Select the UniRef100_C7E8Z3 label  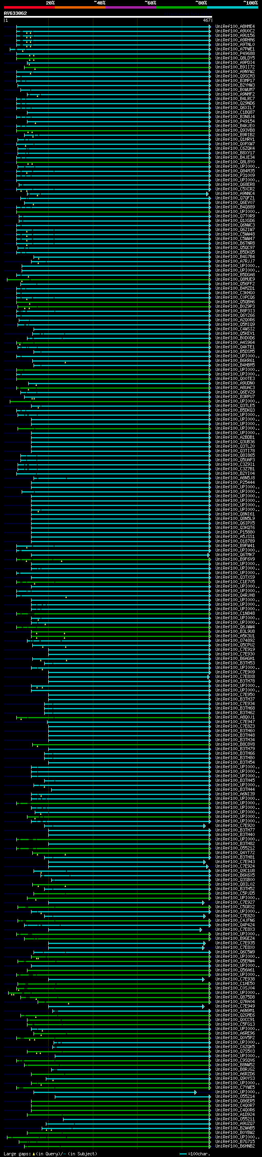pos(235,726)
